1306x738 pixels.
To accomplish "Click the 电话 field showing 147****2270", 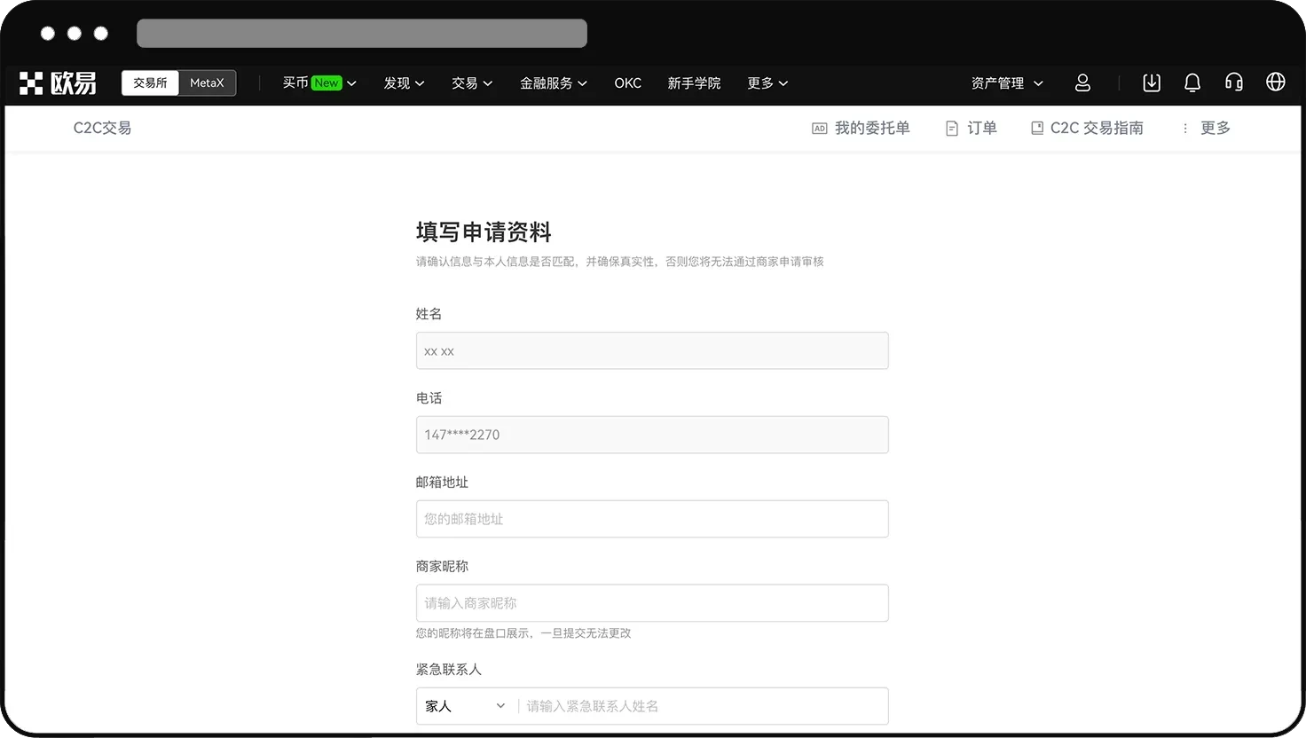I will click(652, 435).
